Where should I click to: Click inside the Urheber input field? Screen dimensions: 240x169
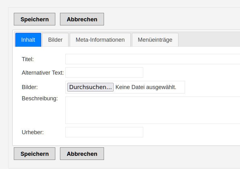pyautogui.click(x=104, y=132)
